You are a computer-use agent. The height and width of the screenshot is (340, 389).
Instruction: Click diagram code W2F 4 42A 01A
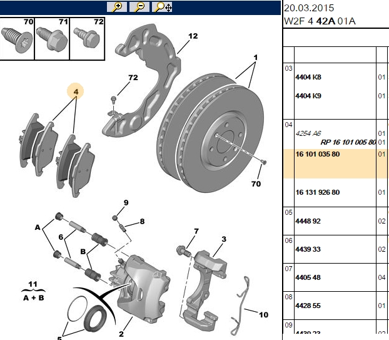[x=320, y=21]
